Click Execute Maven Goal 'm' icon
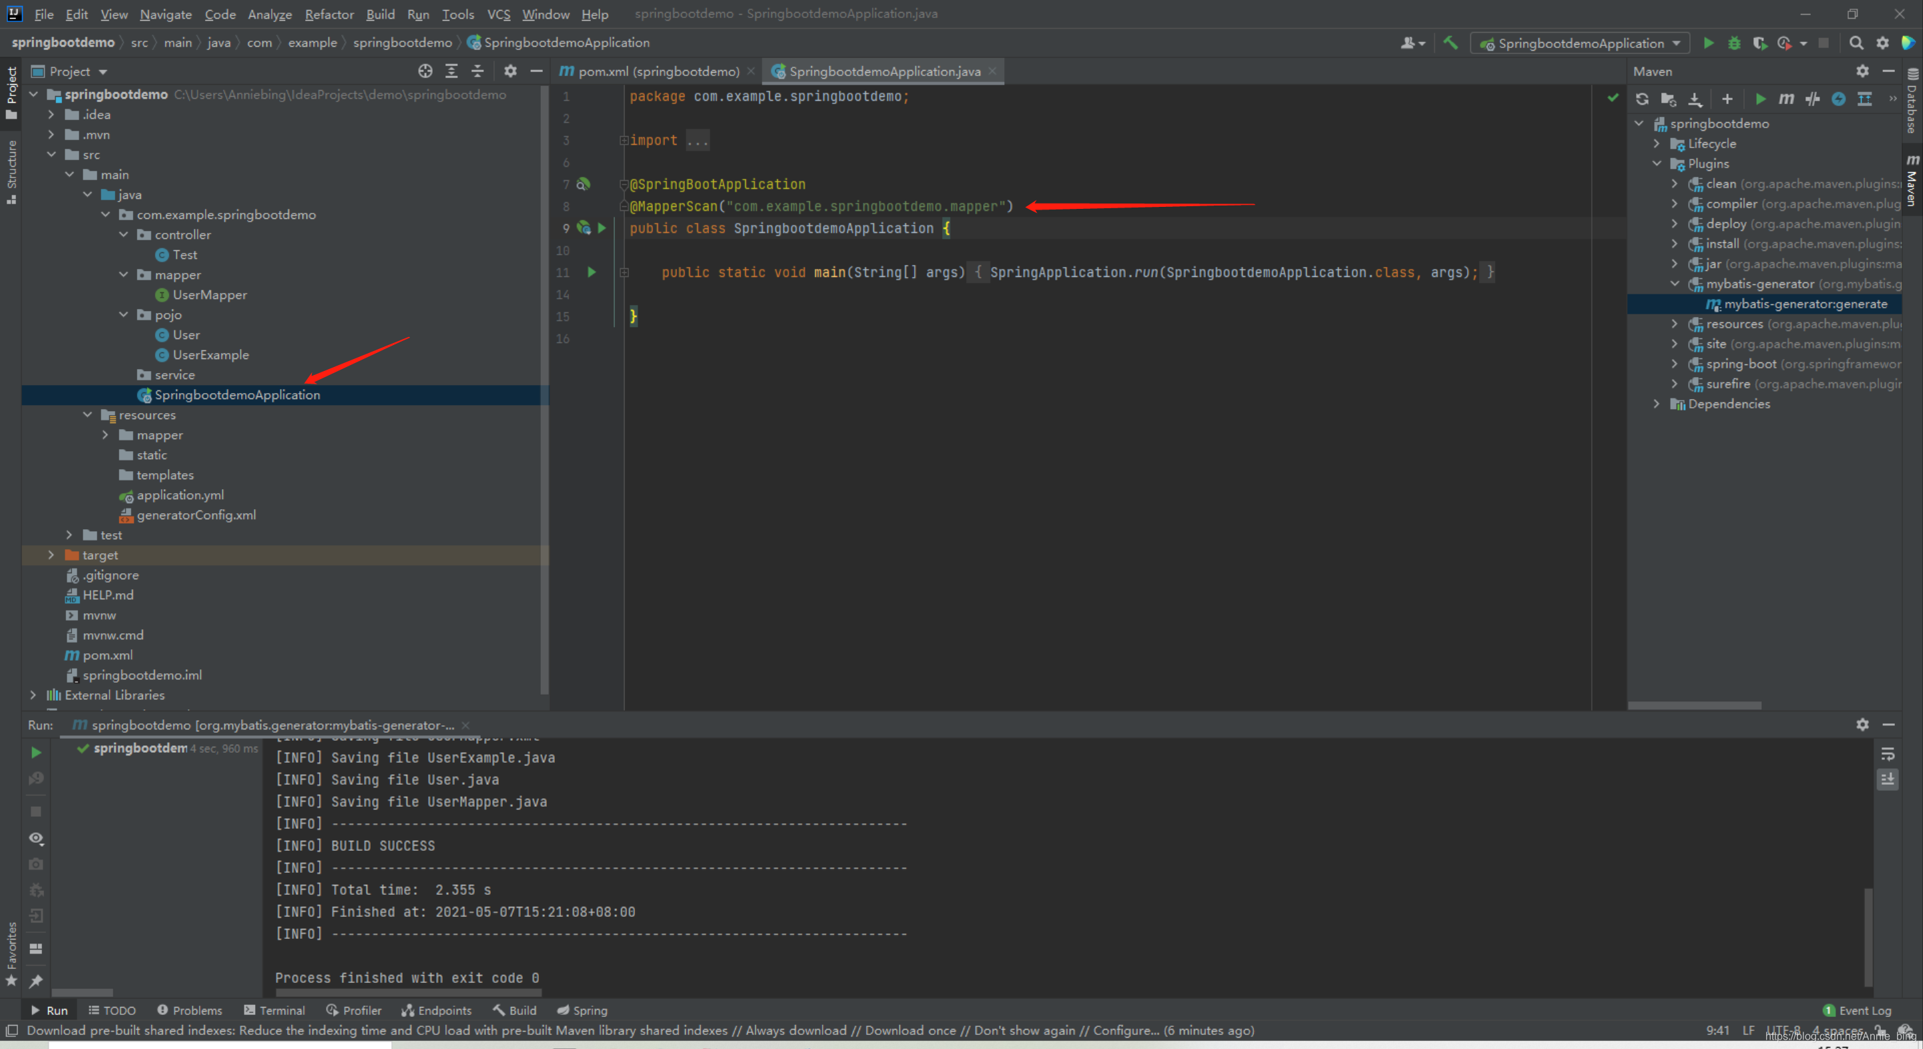 (x=1785, y=99)
